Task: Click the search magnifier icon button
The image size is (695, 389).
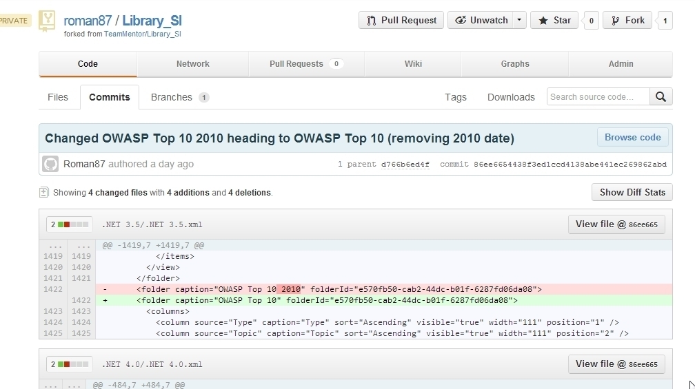Action: [x=661, y=97]
